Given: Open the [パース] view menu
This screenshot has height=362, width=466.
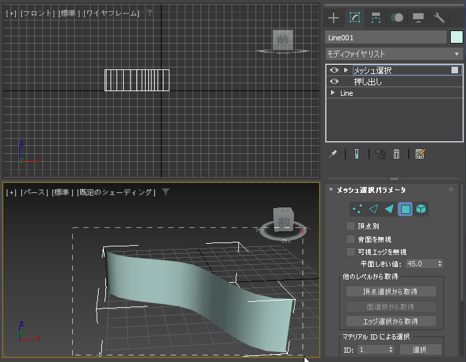Looking at the screenshot, I should 34,192.
